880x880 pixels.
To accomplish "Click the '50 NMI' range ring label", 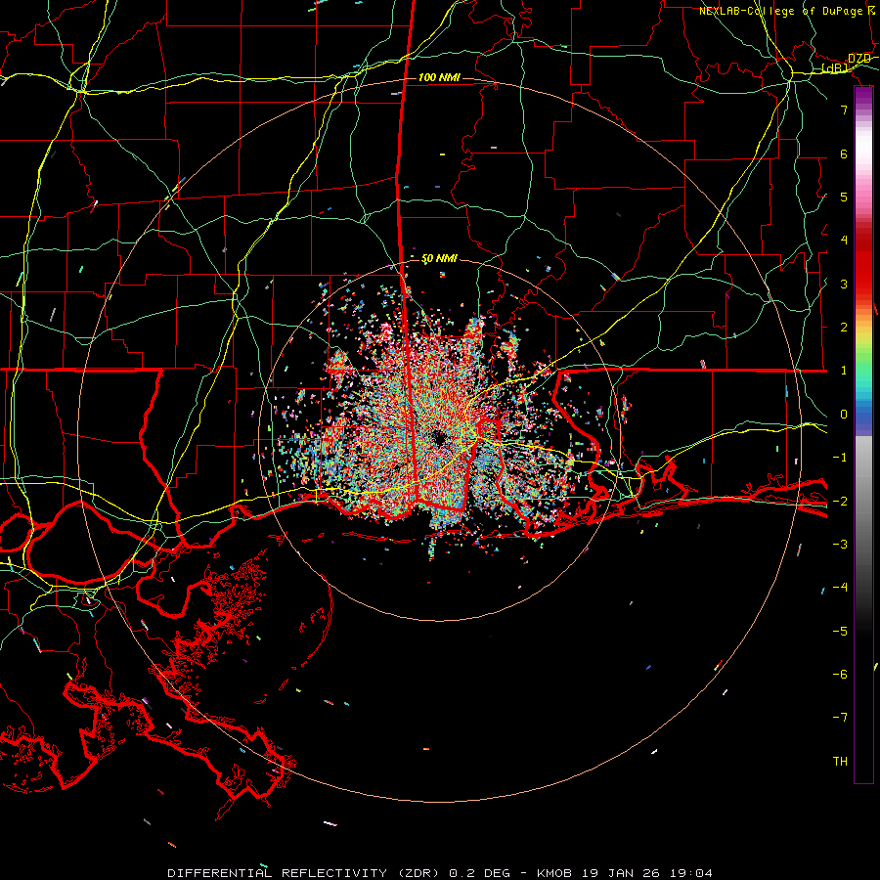I will [x=439, y=259].
